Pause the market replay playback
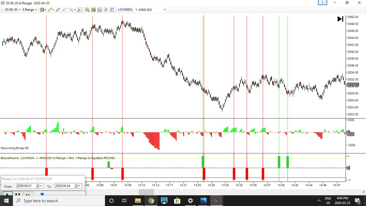 [17, 194]
